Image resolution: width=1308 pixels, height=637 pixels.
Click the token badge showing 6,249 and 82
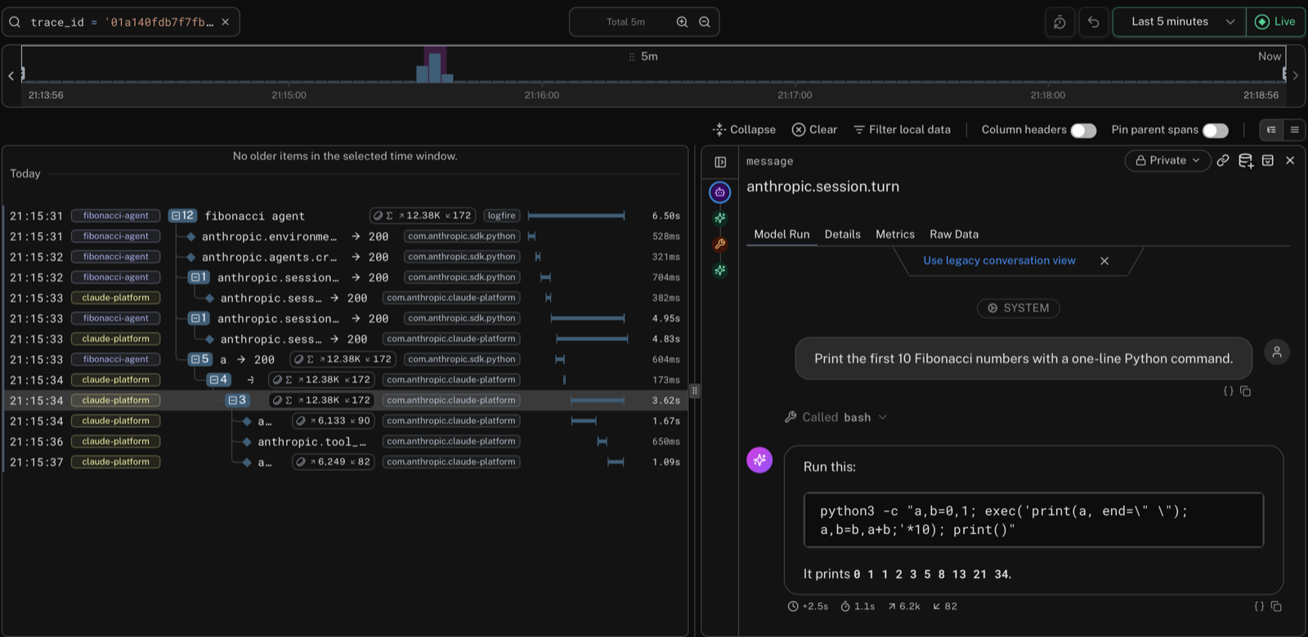pos(334,462)
